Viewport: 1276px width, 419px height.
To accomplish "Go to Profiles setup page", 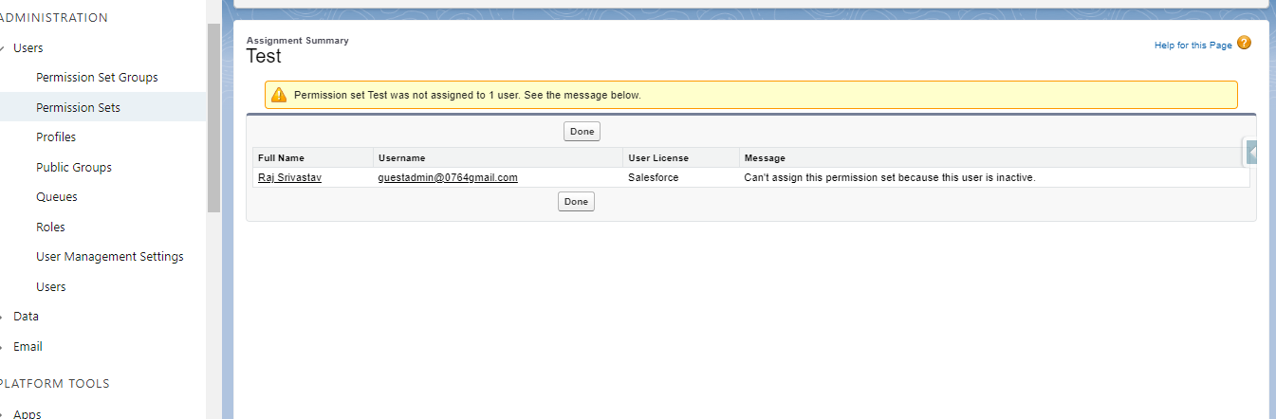I will pos(56,137).
